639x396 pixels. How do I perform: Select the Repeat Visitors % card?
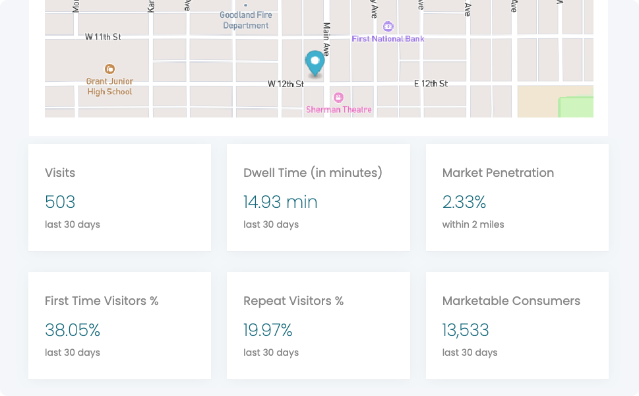(318, 325)
